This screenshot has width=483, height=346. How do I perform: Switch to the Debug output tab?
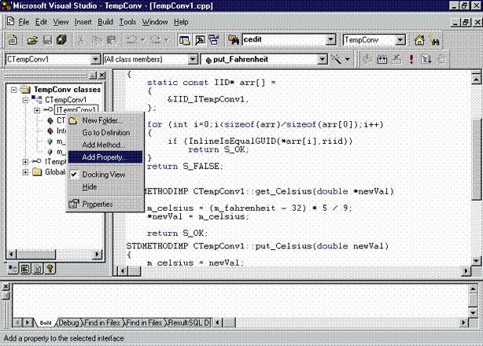[68, 322]
